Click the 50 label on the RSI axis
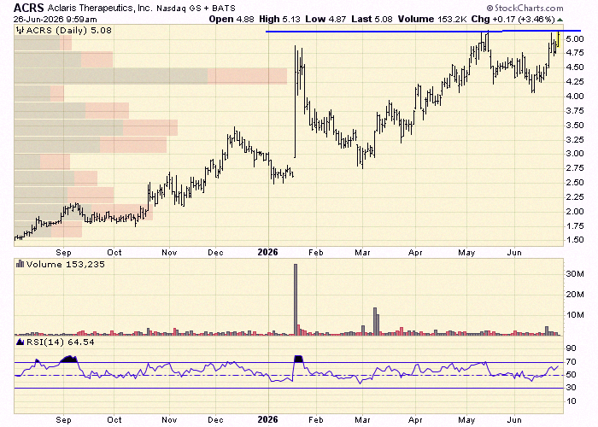Image resolution: width=598 pixels, height=427 pixels. (x=572, y=375)
